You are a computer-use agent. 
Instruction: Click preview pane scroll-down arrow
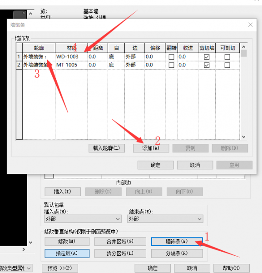[30, 243]
